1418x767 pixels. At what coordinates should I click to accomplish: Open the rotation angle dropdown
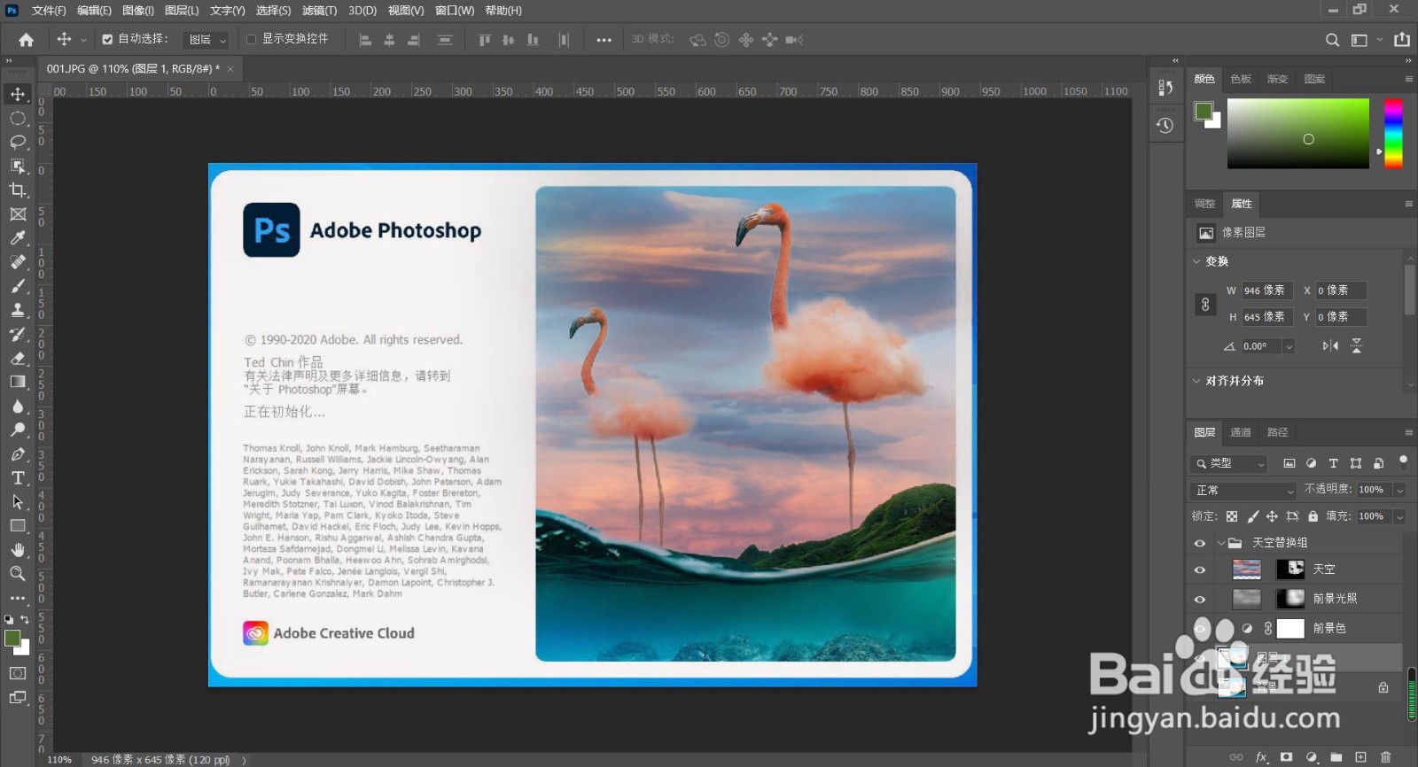[x=1289, y=346]
